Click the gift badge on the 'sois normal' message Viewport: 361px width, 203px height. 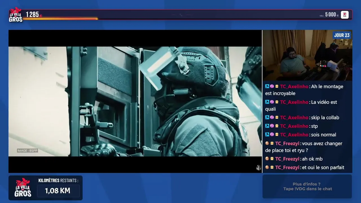277,134
